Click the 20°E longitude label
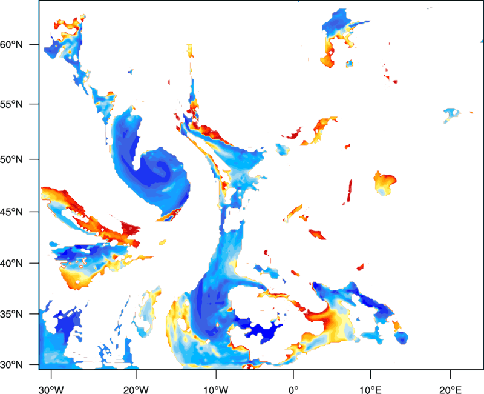This screenshot has height=394, width=484. (x=450, y=390)
